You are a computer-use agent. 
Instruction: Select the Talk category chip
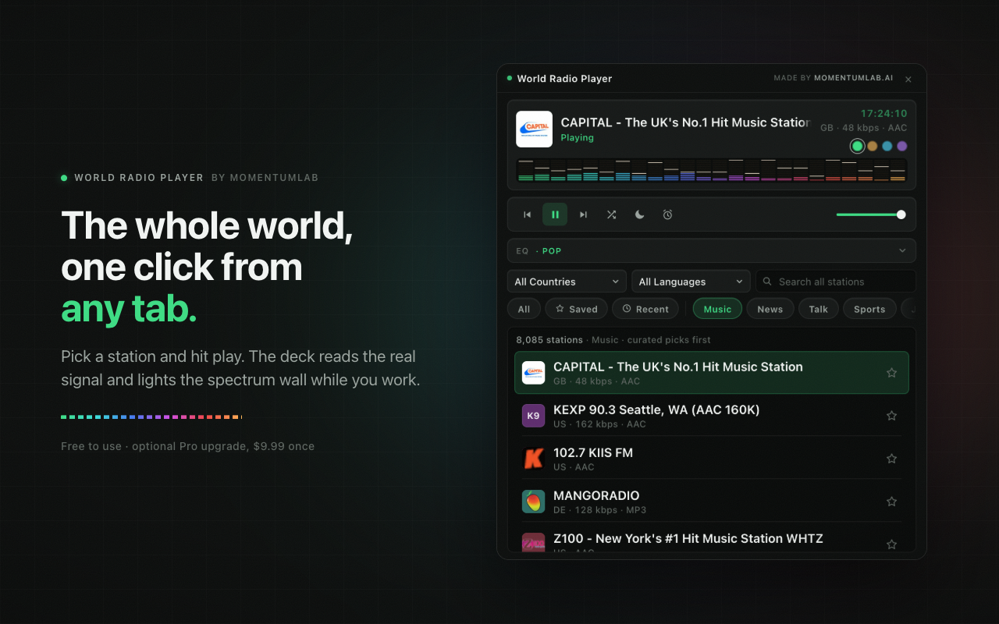(x=818, y=309)
